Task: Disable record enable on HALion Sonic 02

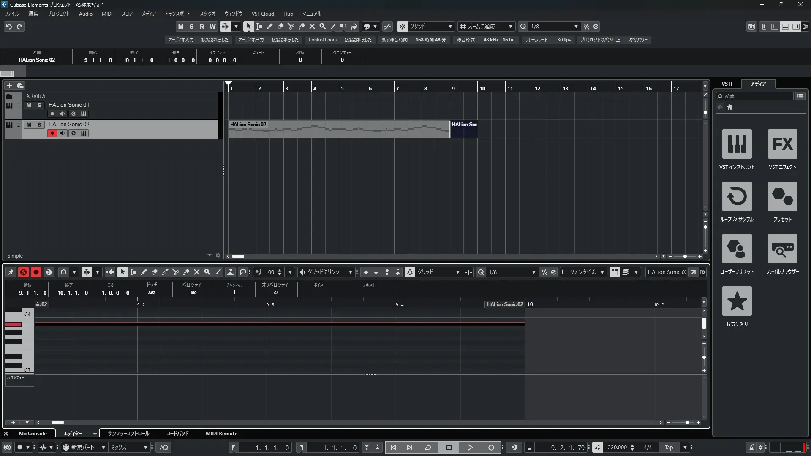Action: 52,133
